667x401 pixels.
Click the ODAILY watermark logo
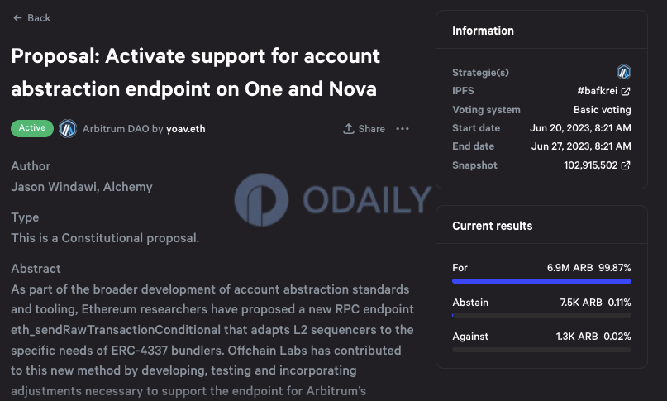click(261, 199)
